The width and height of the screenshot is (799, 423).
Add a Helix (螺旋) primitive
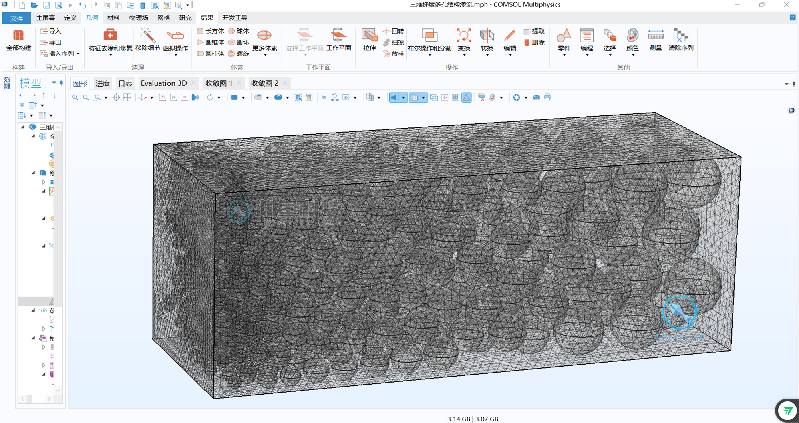tap(239, 54)
